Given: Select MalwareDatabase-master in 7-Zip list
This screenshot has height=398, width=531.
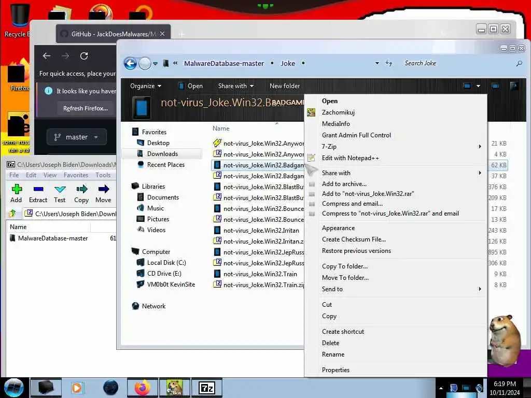Looking at the screenshot, I should tap(49, 238).
